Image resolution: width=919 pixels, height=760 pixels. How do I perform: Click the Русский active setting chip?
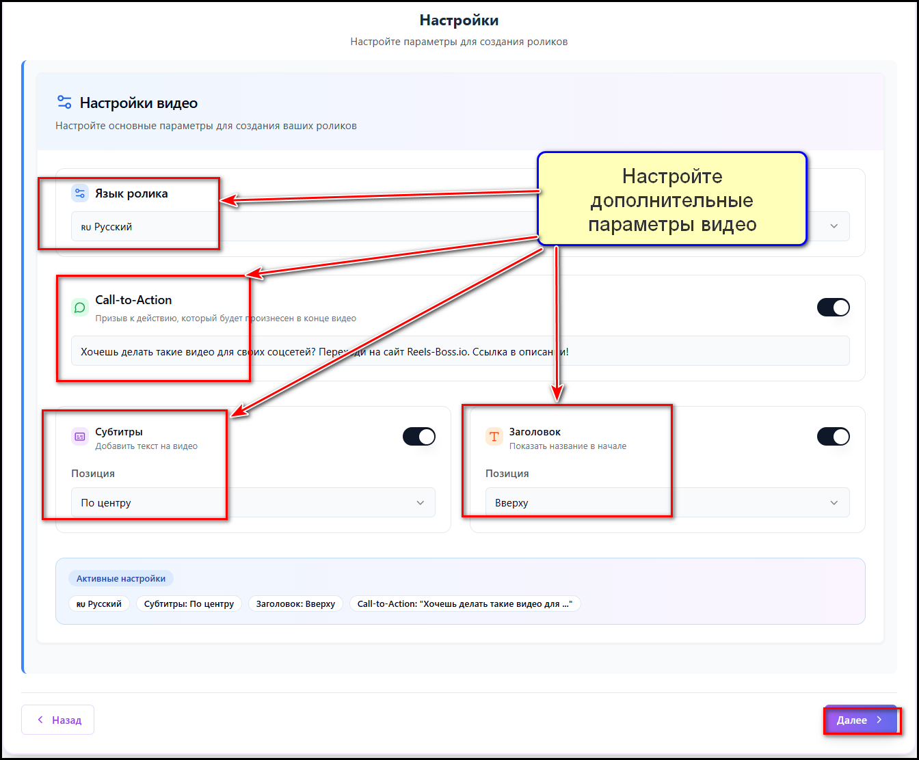99,604
